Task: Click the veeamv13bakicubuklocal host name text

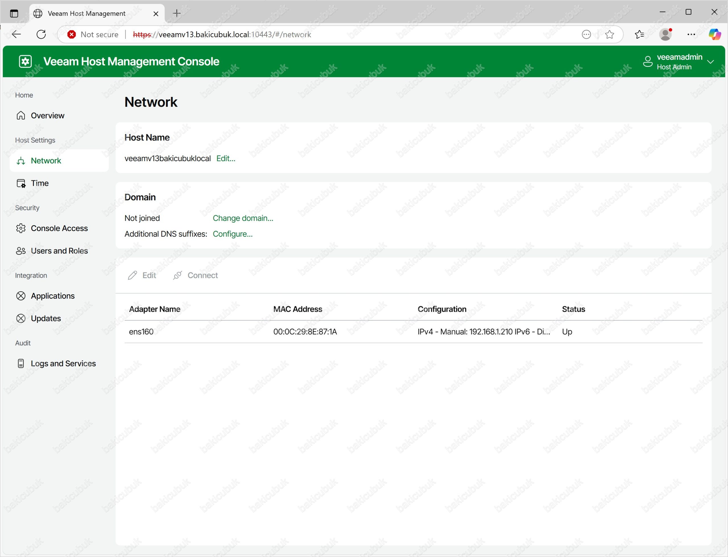Action: point(167,159)
